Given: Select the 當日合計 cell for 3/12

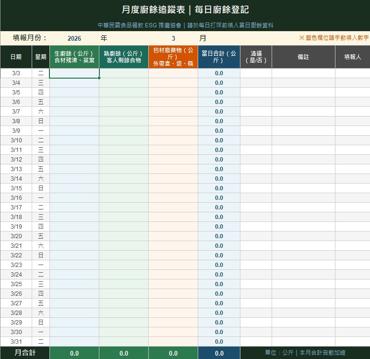Looking at the screenshot, I should (x=219, y=160).
